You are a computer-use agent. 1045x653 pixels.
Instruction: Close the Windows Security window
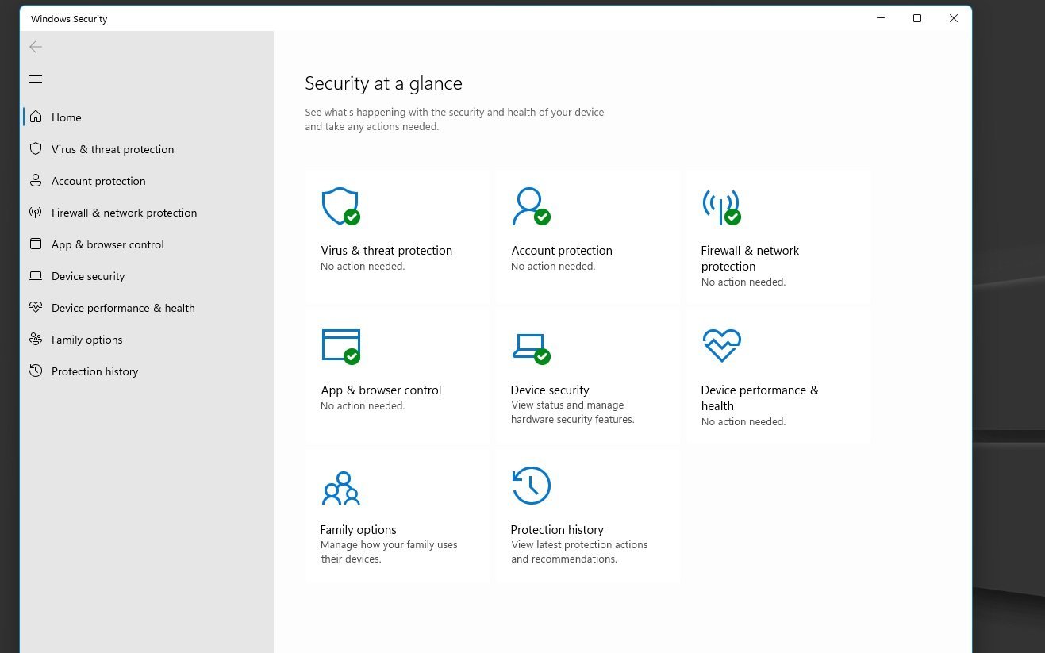tap(954, 18)
